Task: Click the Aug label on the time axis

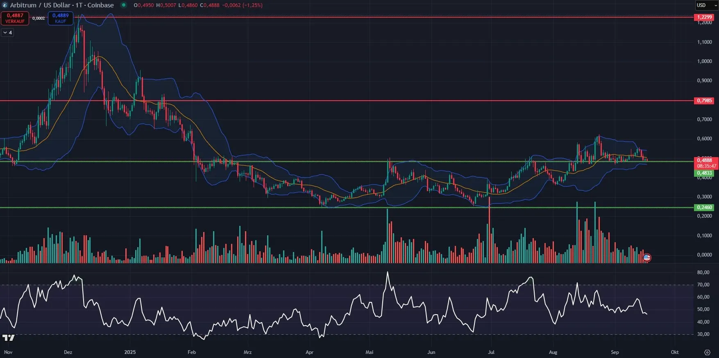Action: click(x=553, y=352)
